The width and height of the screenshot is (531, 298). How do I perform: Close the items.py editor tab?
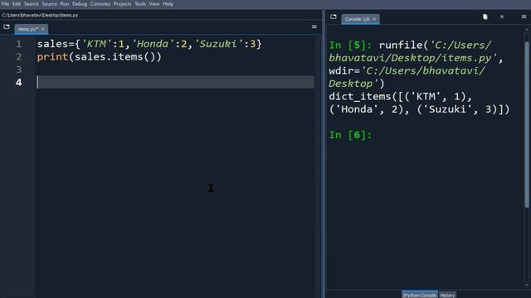click(x=42, y=30)
